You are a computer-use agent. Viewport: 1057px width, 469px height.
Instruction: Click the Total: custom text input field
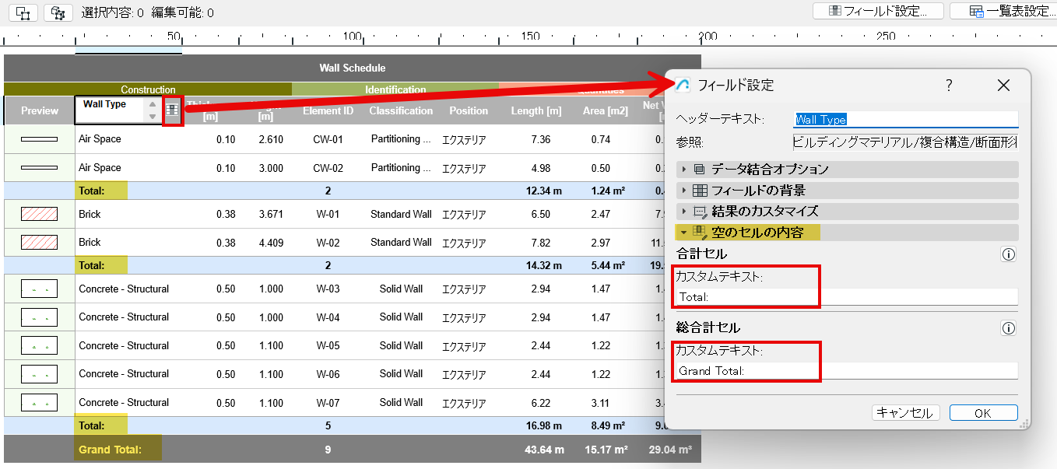(847, 297)
